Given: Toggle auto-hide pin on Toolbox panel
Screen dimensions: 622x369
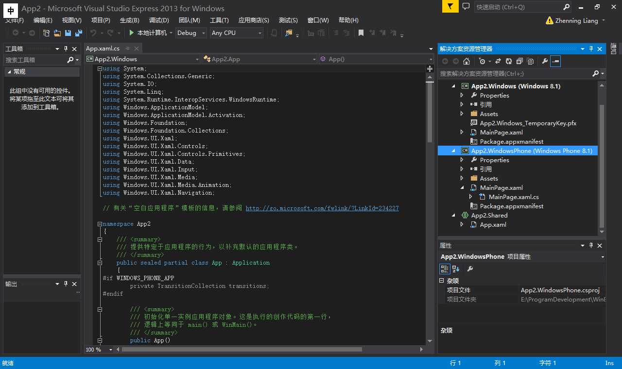Looking at the screenshot, I should tap(66, 49).
